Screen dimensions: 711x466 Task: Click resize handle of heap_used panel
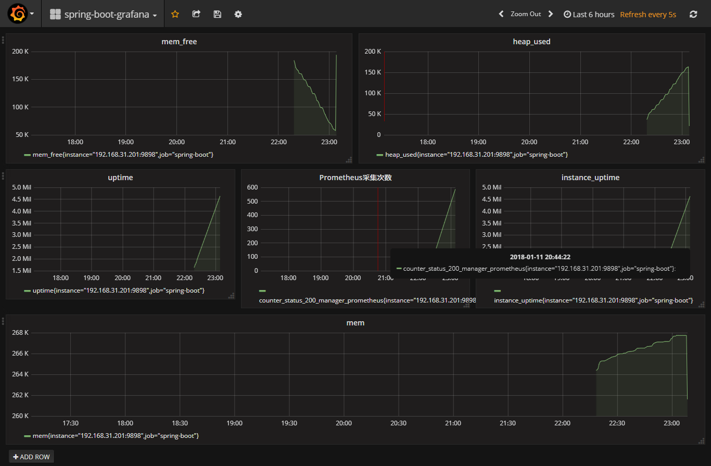point(702,160)
